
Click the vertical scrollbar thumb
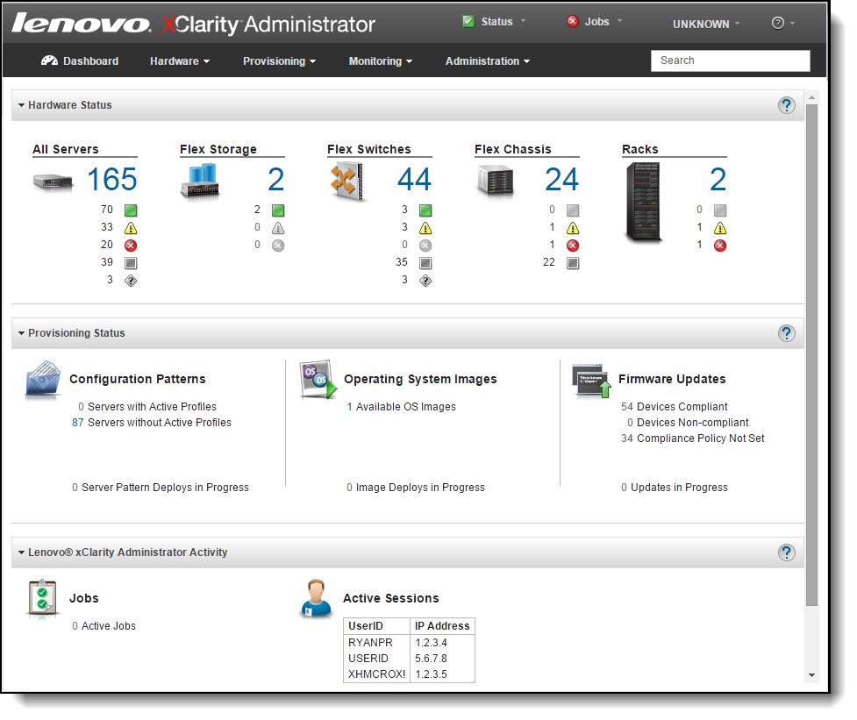click(x=811, y=355)
